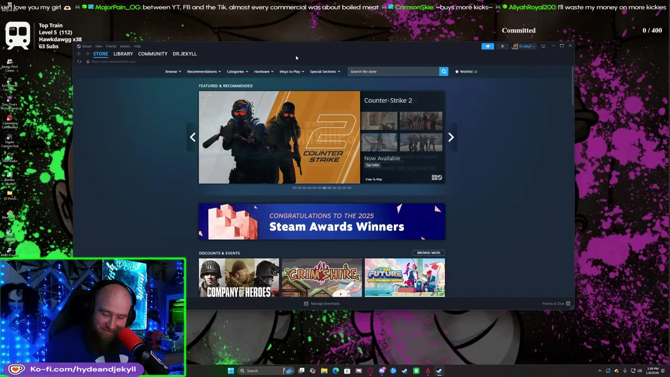Switch to the STORE tab

(x=100, y=54)
